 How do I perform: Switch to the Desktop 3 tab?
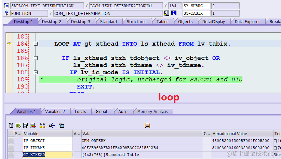tap(81, 21)
